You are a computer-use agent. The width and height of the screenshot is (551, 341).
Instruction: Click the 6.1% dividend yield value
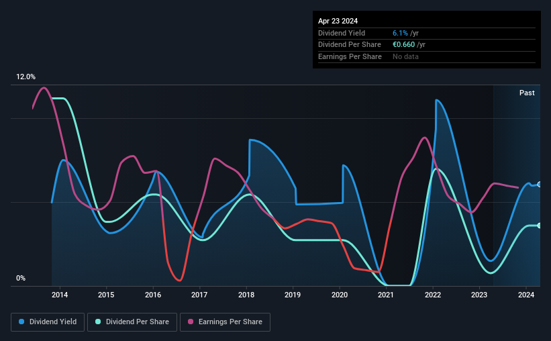(x=400, y=33)
